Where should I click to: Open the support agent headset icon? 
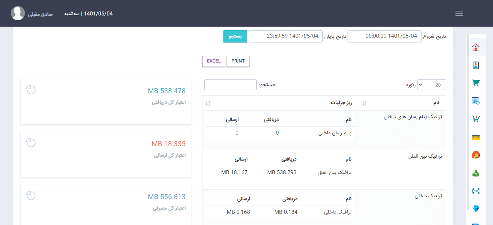pyautogui.click(x=476, y=155)
